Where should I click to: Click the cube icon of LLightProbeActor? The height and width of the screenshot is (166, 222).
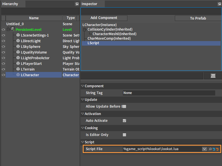click(18, 58)
